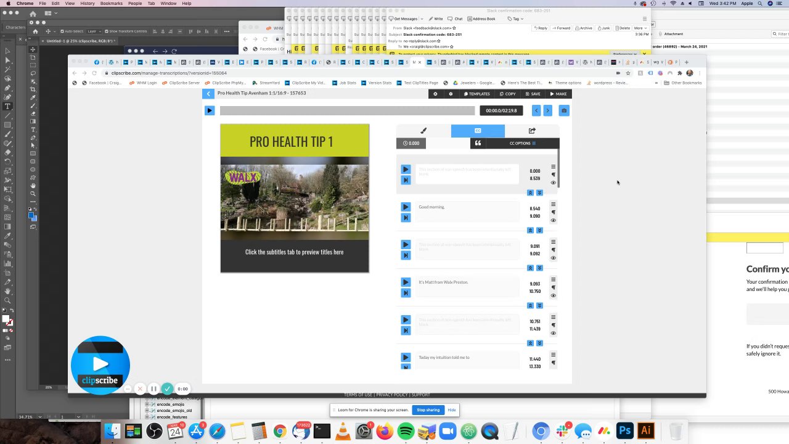Toggle paragraph mark on the 0.000 segment

click(x=553, y=175)
